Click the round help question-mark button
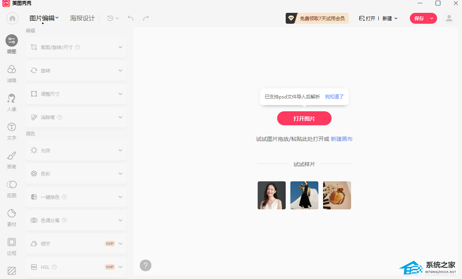 pos(146,265)
